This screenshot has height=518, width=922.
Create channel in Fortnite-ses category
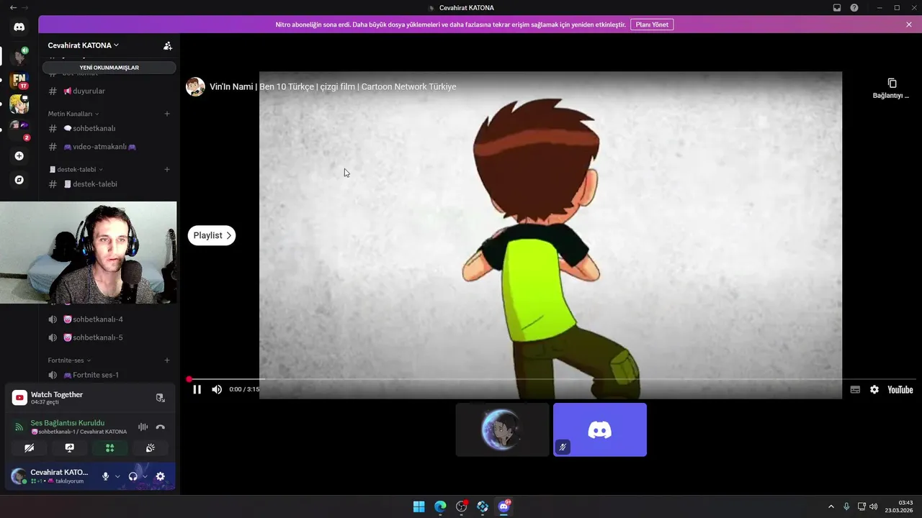point(167,360)
